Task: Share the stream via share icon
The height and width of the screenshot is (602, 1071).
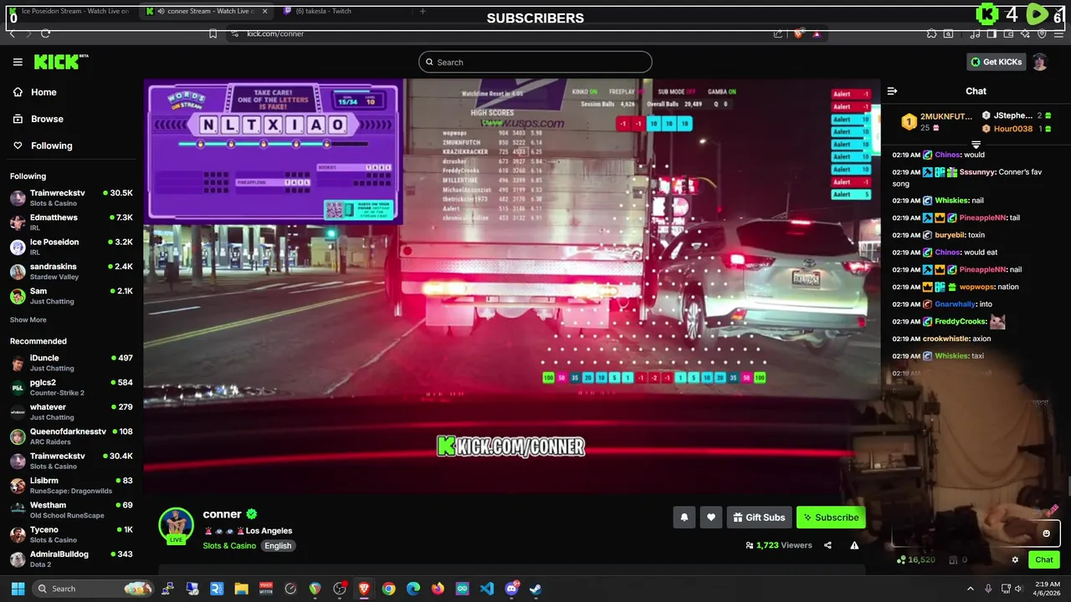Action: [x=828, y=545]
